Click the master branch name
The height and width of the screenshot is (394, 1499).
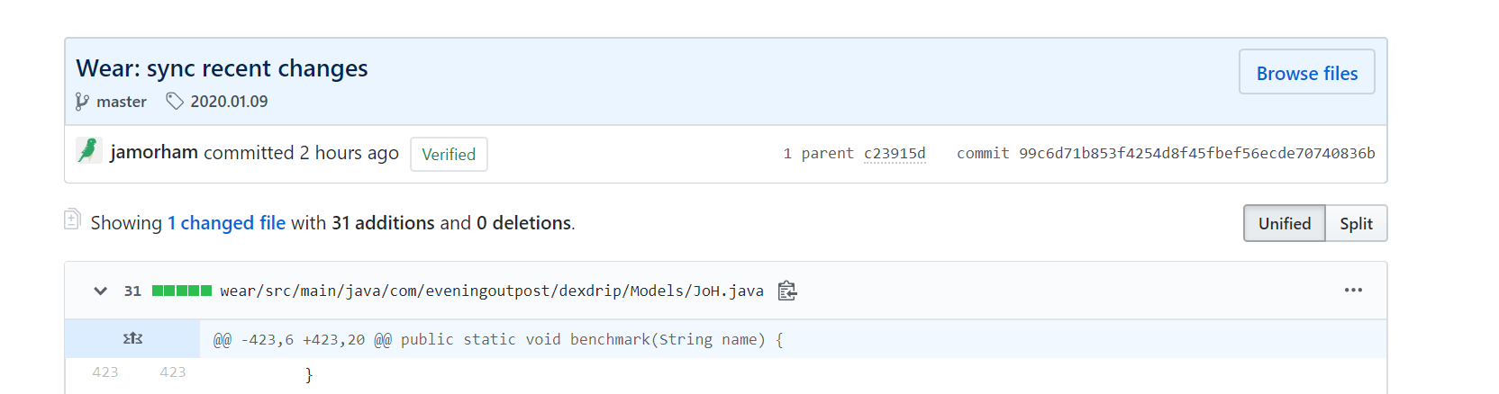tap(122, 102)
